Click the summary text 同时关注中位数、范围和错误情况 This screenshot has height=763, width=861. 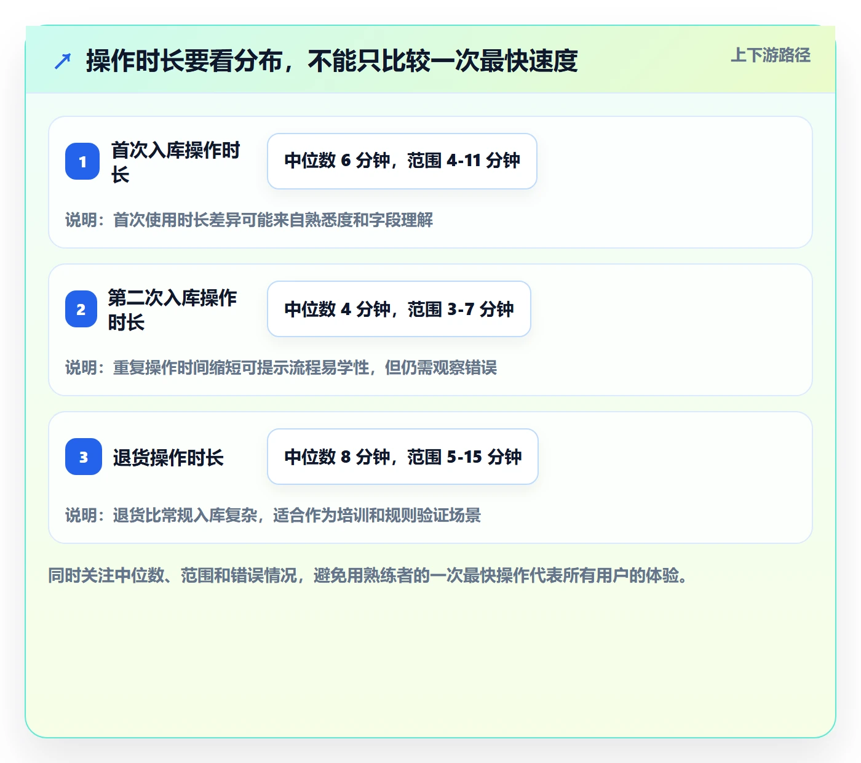pyautogui.click(x=368, y=575)
